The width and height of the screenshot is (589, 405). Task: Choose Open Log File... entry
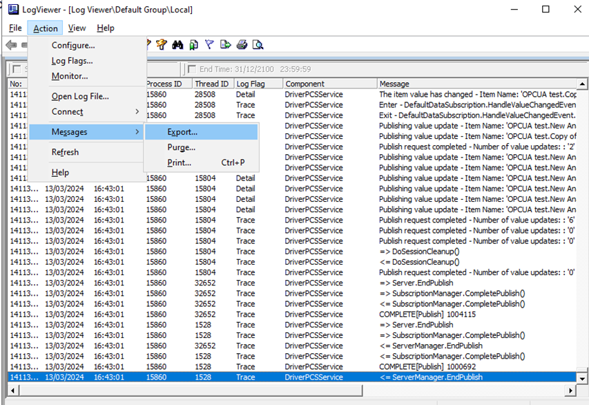click(x=87, y=97)
